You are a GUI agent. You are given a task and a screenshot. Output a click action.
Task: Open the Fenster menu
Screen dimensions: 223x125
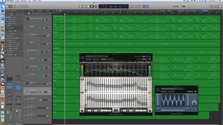coord(35,1)
